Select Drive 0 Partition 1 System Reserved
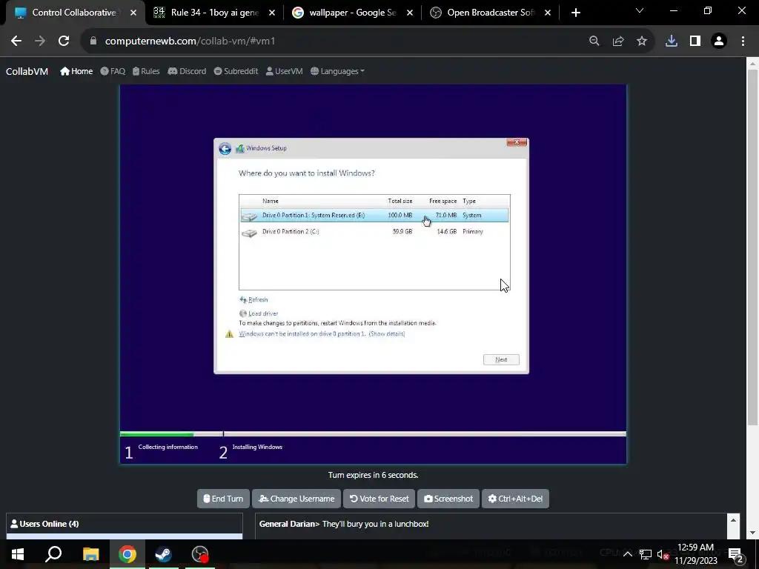The image size is (759, 569). [x=374, y=216]
